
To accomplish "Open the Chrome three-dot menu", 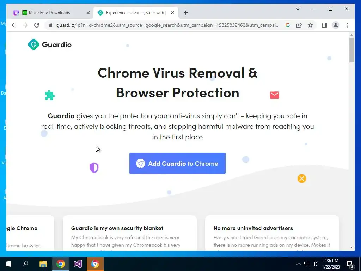I will click(347, 25).
